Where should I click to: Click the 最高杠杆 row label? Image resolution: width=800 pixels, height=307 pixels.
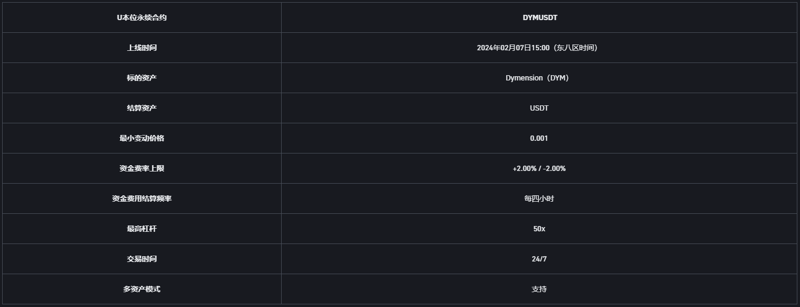pyautogui.click(x=142, y=229)
